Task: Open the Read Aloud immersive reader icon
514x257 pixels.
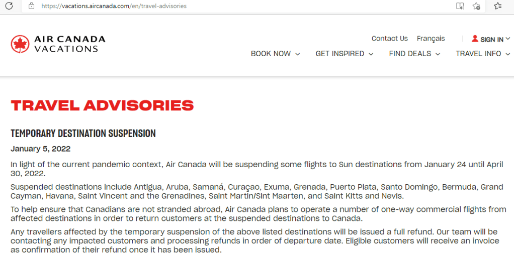Action: pos(460,6)
